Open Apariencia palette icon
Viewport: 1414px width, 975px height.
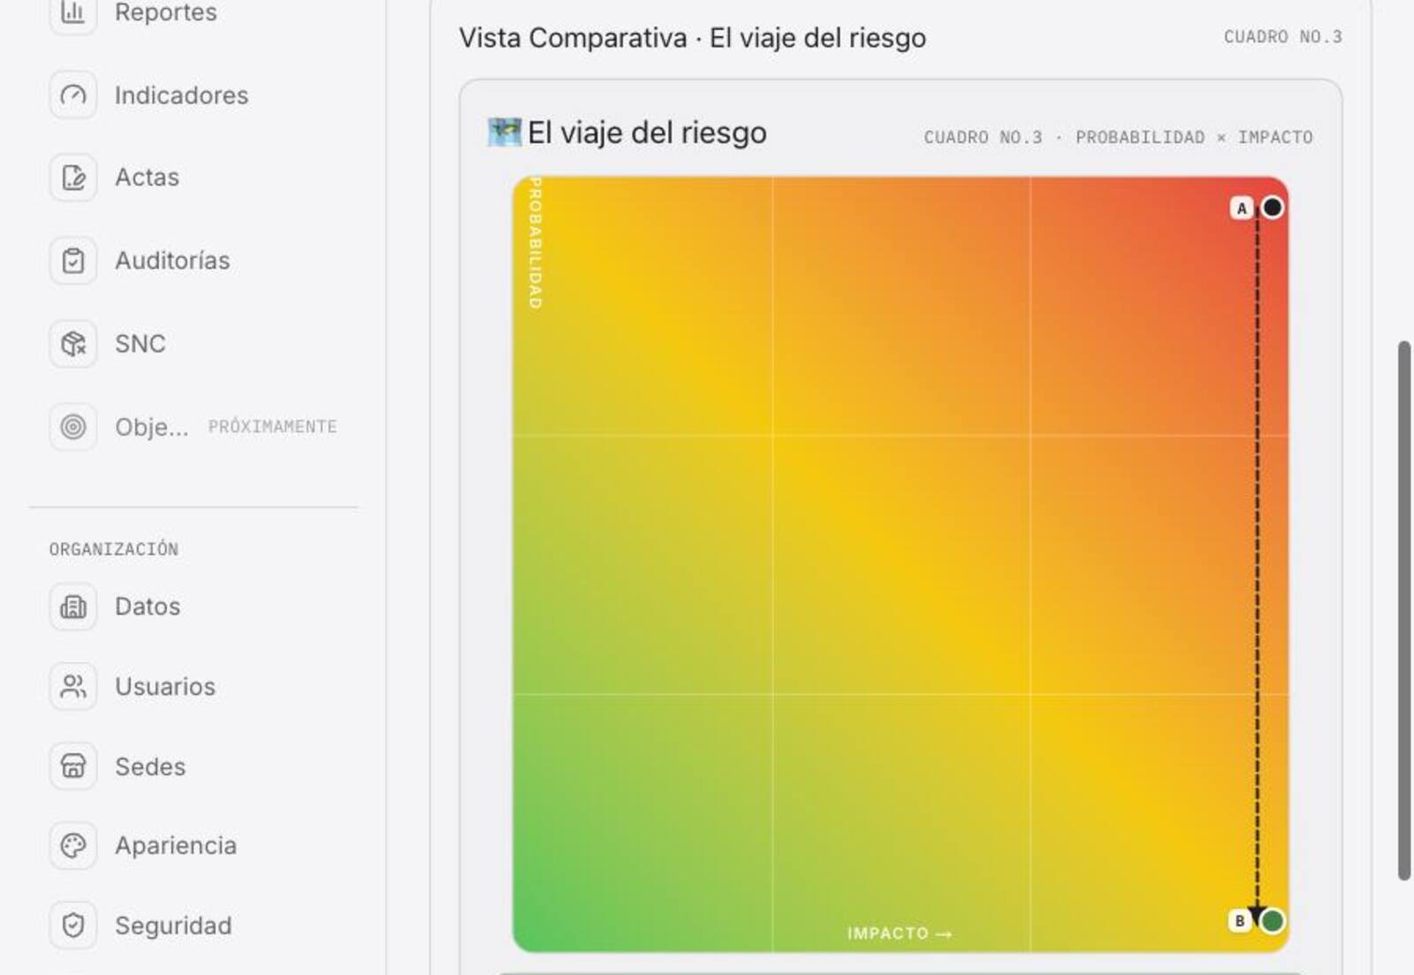click(73, 845)
